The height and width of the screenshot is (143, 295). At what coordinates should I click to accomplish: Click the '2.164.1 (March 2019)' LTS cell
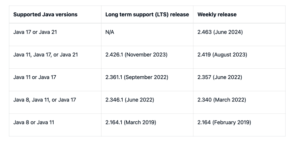(130, 123)
